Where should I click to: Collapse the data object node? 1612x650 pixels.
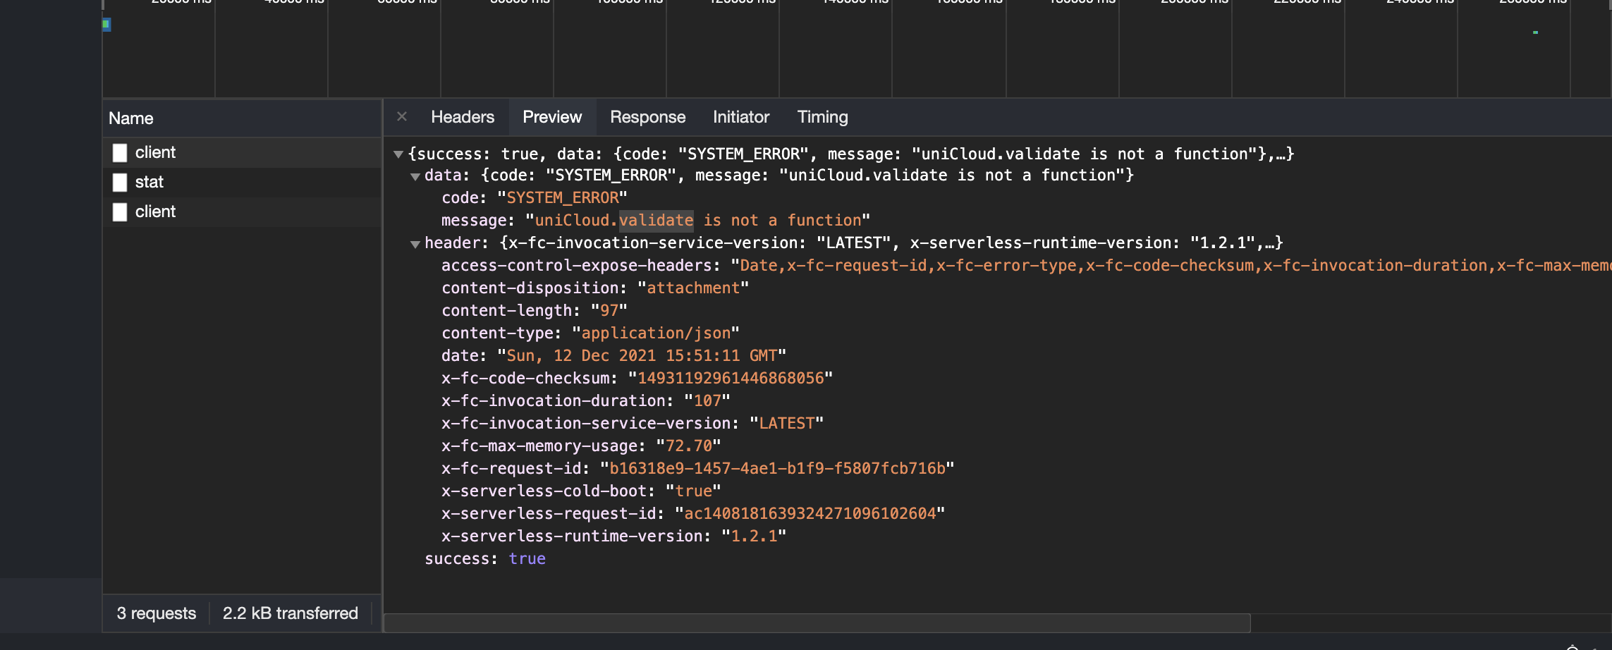415,176
